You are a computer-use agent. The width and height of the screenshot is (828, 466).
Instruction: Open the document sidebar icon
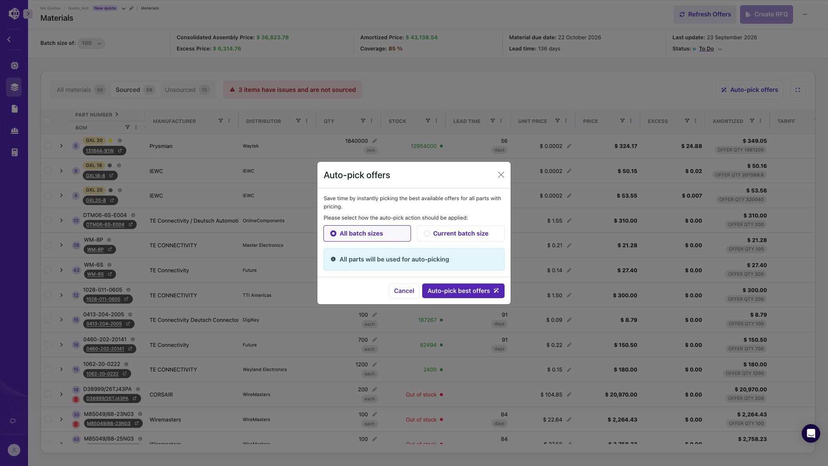(x=14, y=109)
